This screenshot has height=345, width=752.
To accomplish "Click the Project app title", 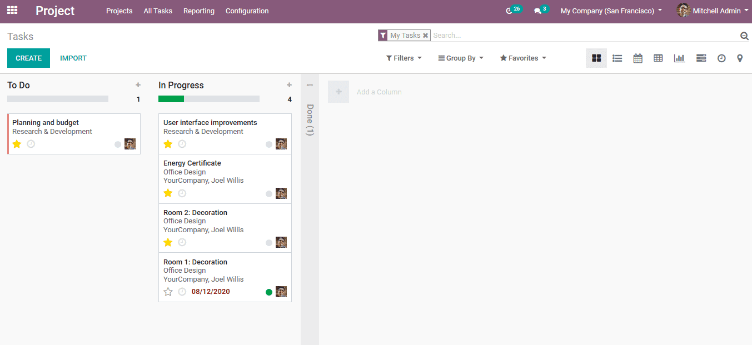I will coord(55,11).
